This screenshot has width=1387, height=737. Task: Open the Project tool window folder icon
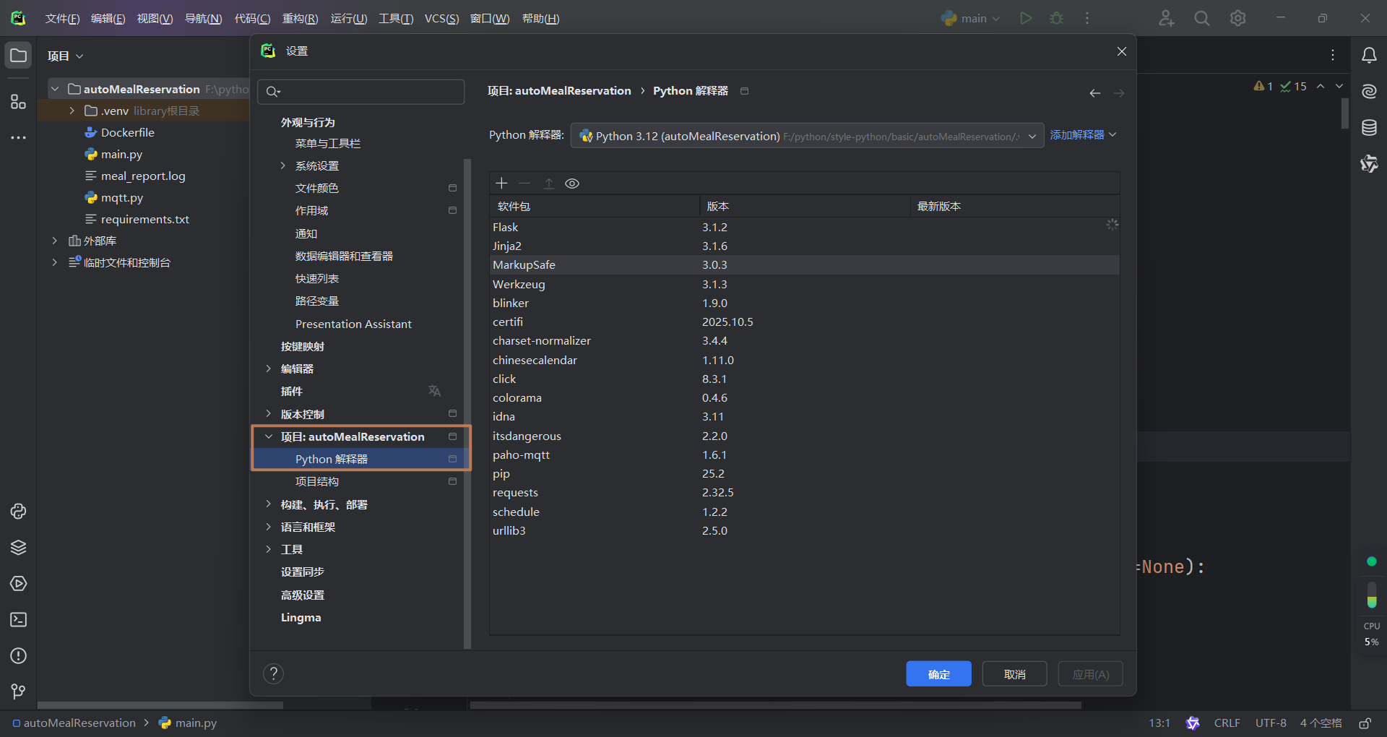[x=18, y=56]
